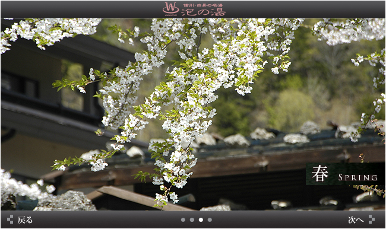The height and width of the screenshot is (229, 386).
Task: Select the second slide dot
Action: (192, 220)
